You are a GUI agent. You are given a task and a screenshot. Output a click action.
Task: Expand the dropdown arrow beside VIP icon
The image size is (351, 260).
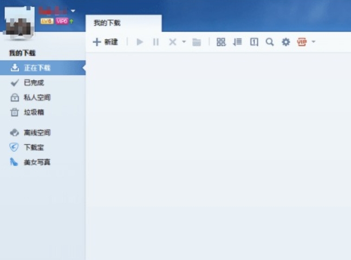(314, 42)
